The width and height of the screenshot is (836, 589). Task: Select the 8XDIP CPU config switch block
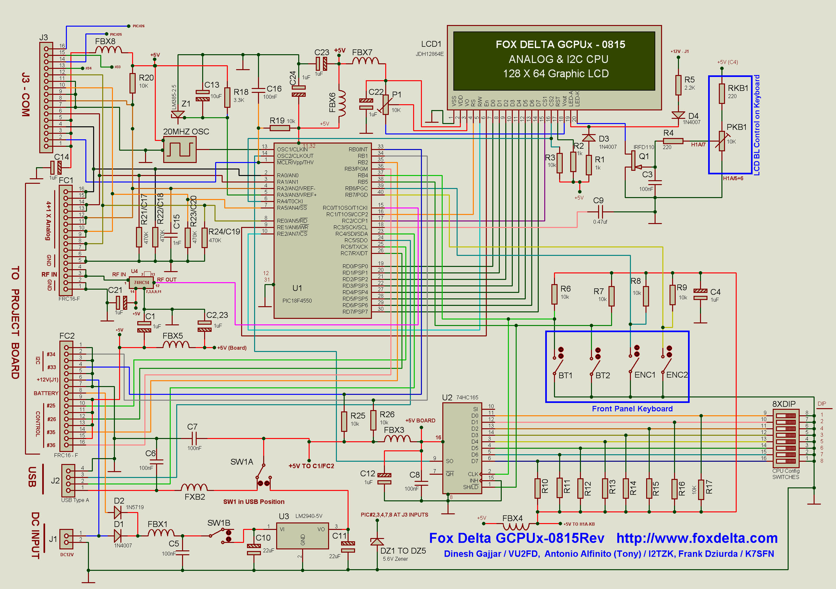click(x=786, y=438)
